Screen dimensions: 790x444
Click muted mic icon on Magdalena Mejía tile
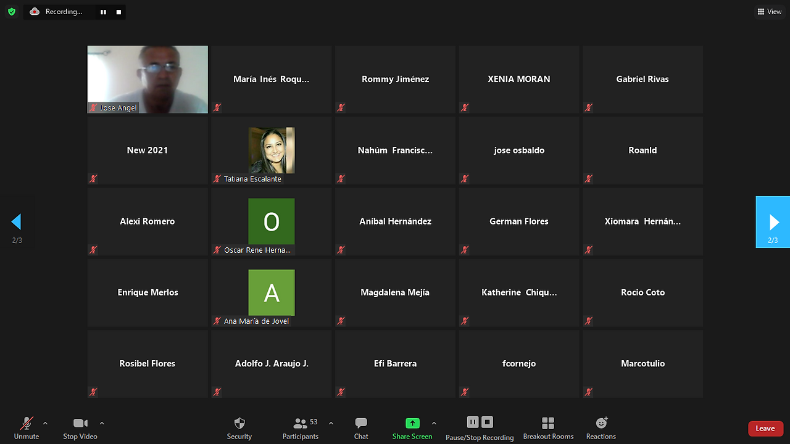tap(341, 321)
